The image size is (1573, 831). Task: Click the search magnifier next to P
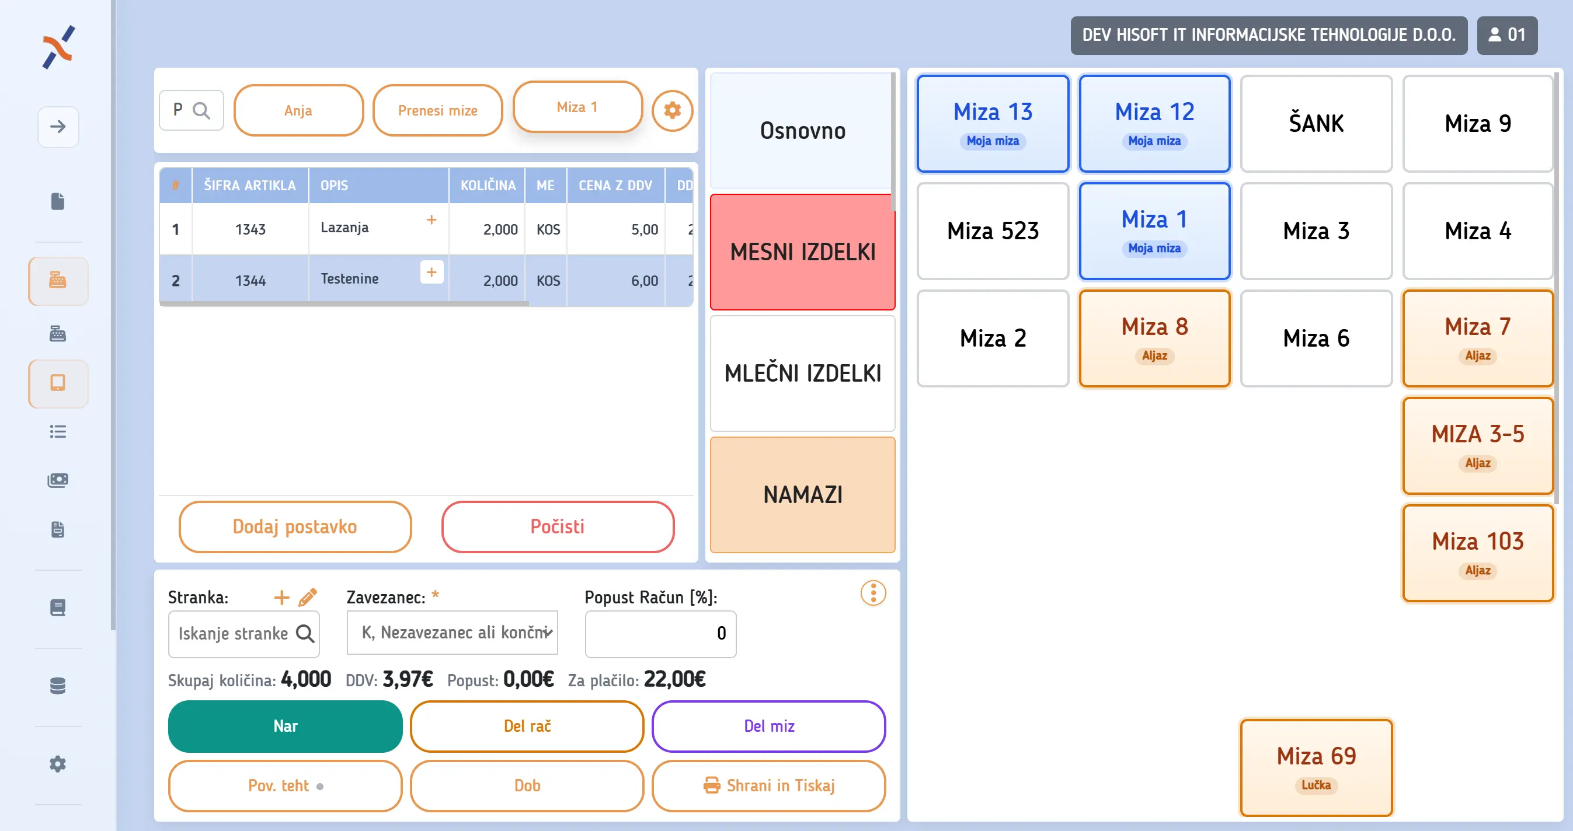pos(201,110)
